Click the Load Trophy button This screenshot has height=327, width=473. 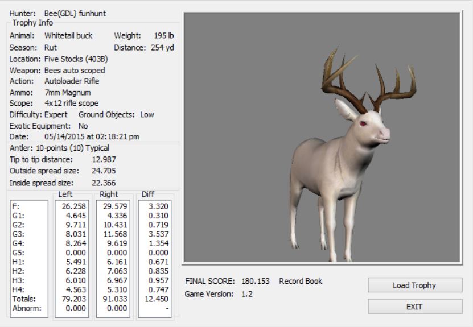point(413,285)
